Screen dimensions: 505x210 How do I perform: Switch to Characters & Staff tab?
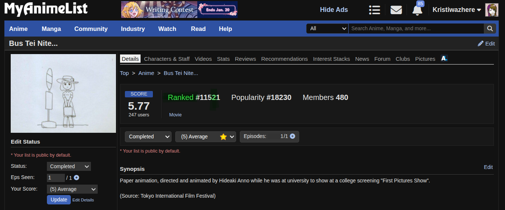[167, 59]
